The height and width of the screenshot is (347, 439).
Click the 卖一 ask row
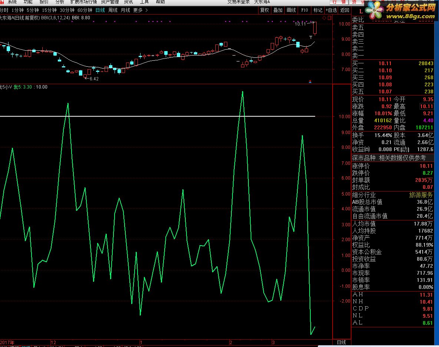click(x=393, y=56)
